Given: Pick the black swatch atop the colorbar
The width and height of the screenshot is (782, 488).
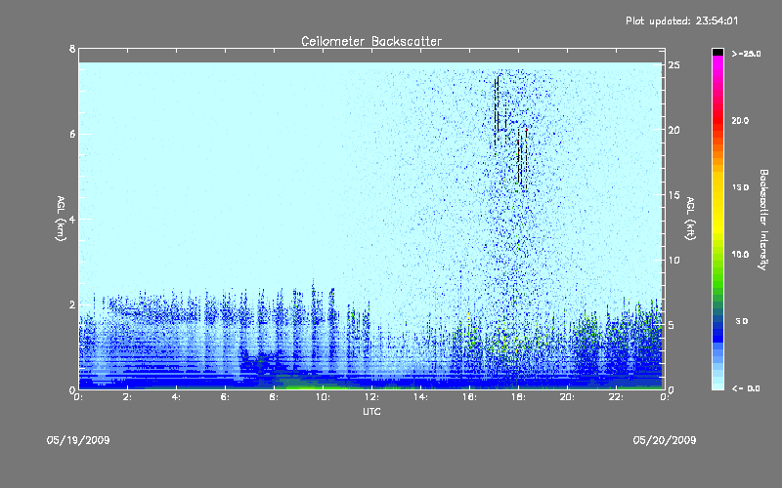Looking at the screenshot, I should [717, 52].
